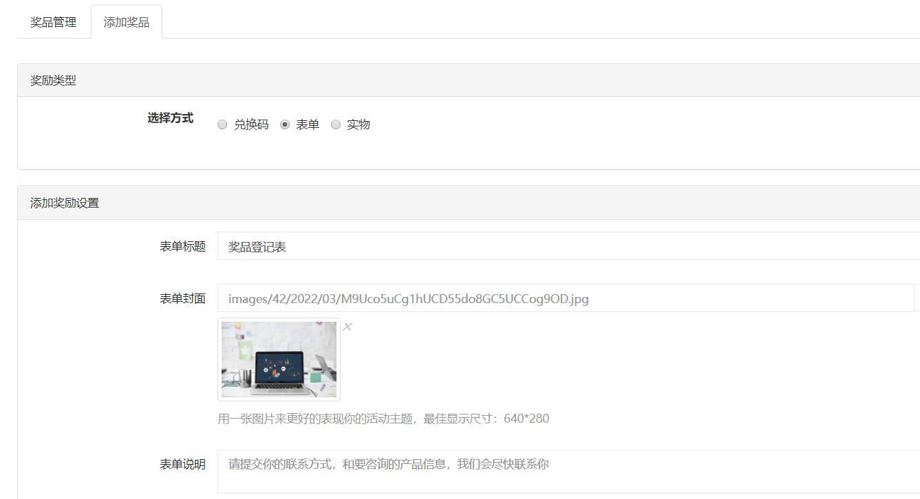Image resolution: width=920 pixels, height=499 pixels.
Task: Click the 奖励类型 panel header
Action: point(469,80)
